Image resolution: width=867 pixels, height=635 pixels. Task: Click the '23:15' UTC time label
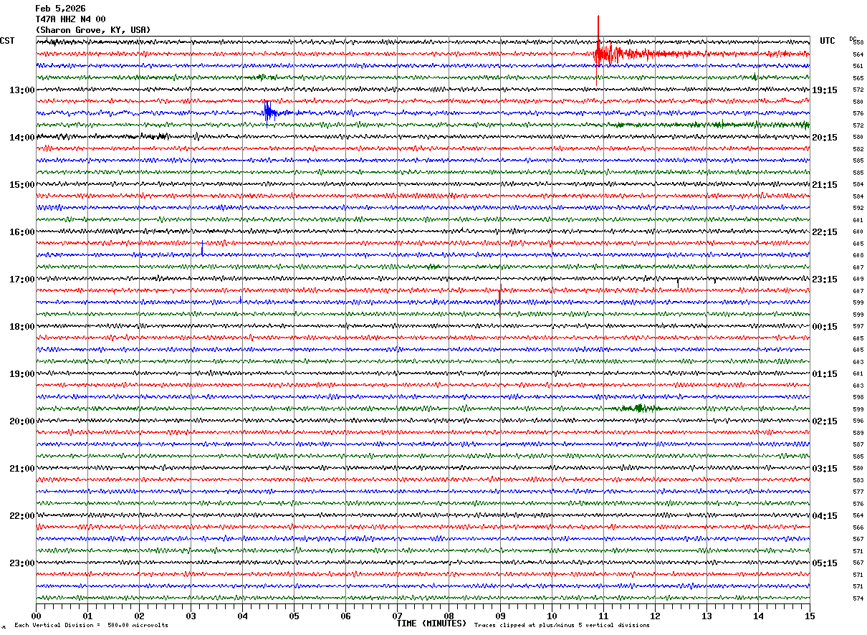825,280
